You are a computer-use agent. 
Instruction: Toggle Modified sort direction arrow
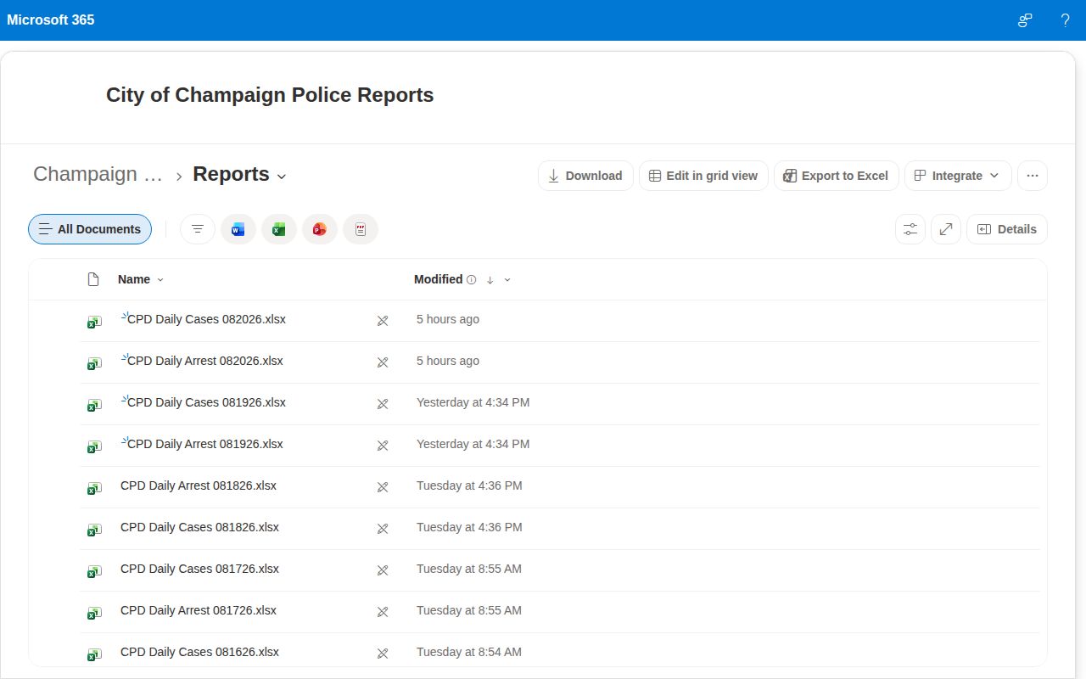[490, 280]
